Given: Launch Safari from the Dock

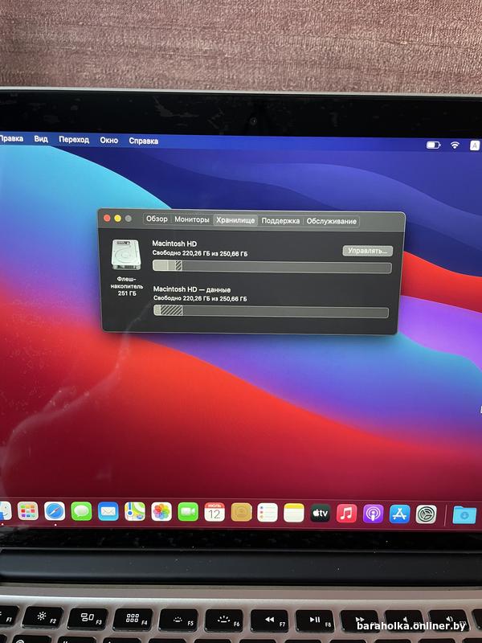Looking at the screenshot, I should pos(55,511).
